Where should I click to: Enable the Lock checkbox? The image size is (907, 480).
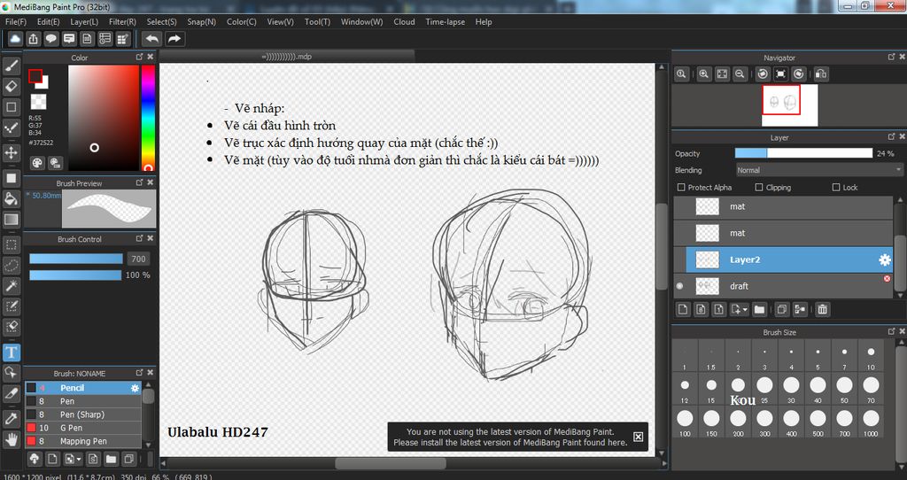[836, 188]
